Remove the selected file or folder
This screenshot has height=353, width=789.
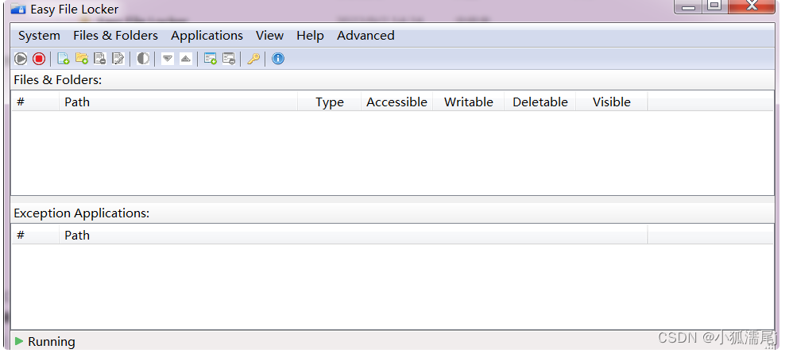point(99,59)
